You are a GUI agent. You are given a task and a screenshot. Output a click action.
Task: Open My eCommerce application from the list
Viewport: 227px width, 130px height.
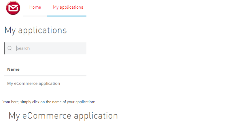point(33,84)
